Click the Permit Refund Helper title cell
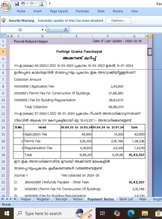The width and height of the screenshot is (162, 219). 31,41
